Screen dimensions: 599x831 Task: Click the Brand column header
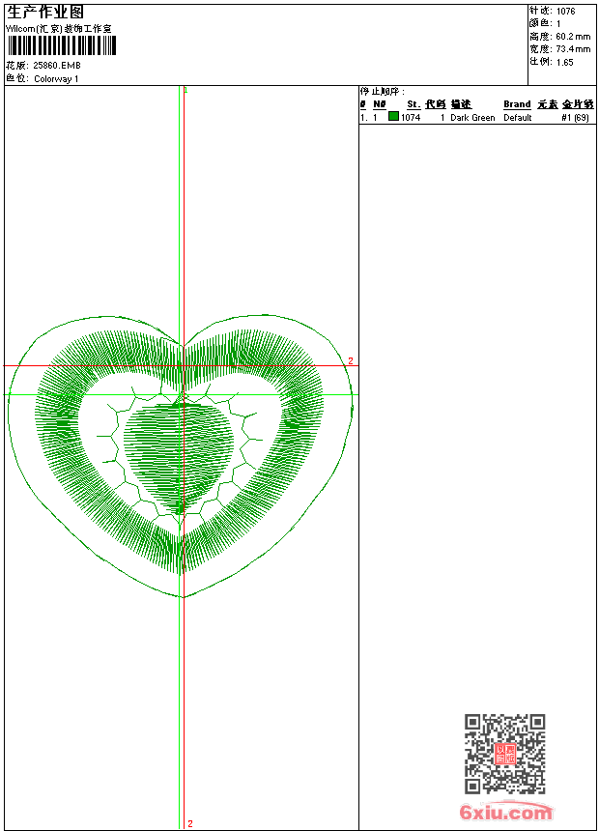[517, 104]
